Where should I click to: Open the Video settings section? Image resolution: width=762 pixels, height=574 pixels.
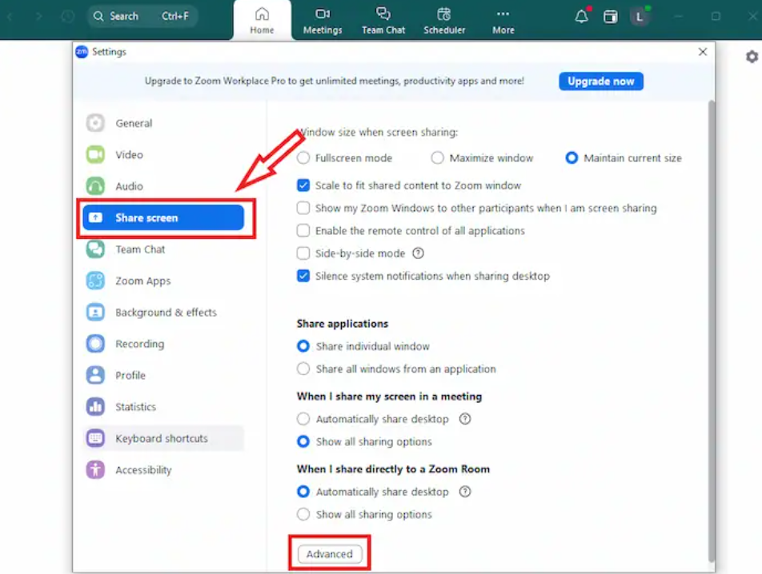pyautogui.click(x=163, y=155)
